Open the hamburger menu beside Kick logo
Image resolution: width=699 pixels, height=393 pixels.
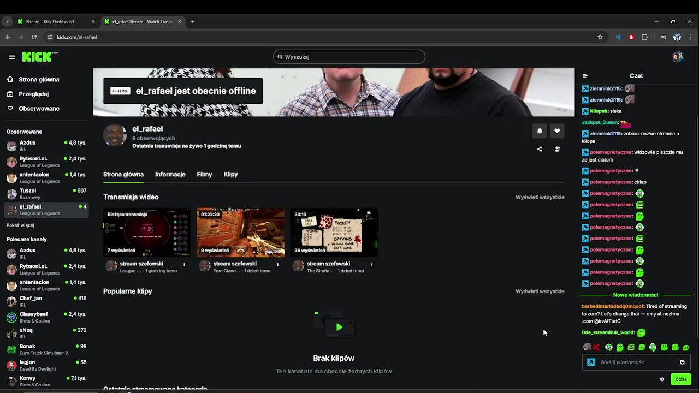click(x=11, y=57)
